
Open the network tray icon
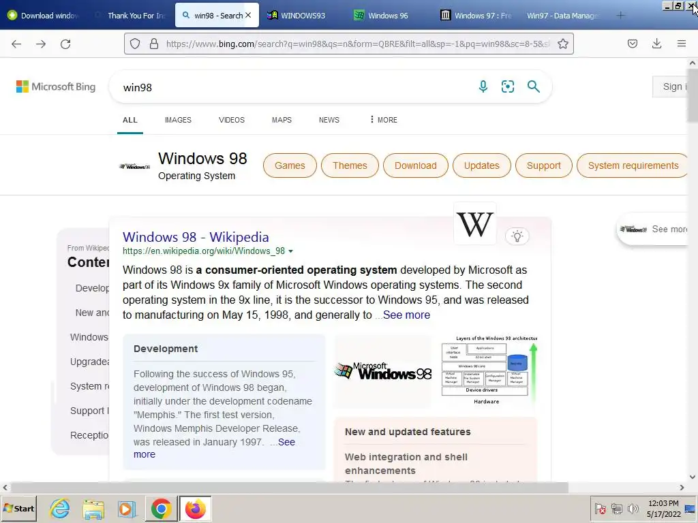click(x=616, y=508)
